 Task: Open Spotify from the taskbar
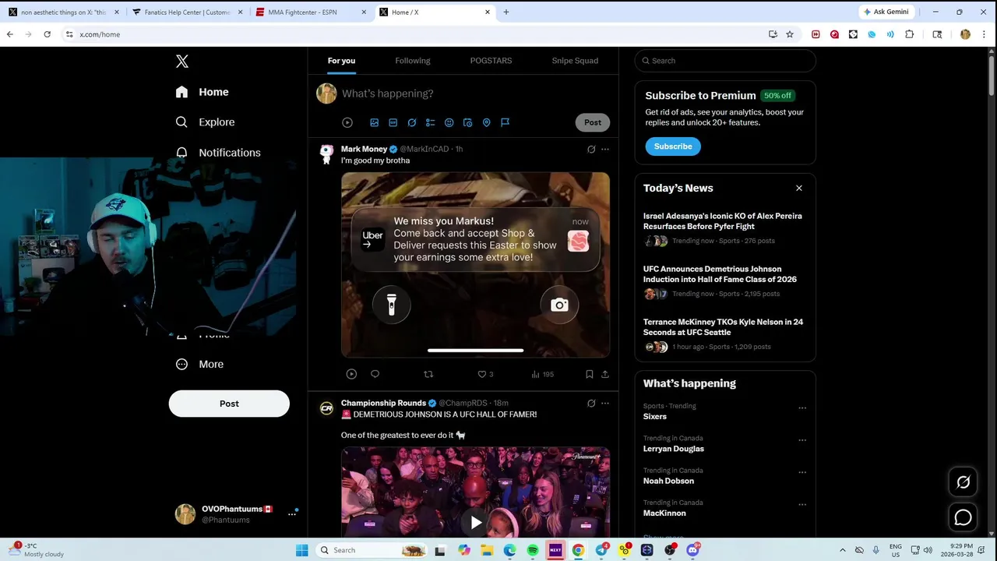[x=532, y=550]
